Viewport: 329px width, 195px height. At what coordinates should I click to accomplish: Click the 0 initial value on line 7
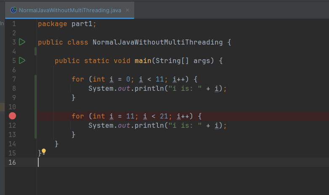(128, 79)
